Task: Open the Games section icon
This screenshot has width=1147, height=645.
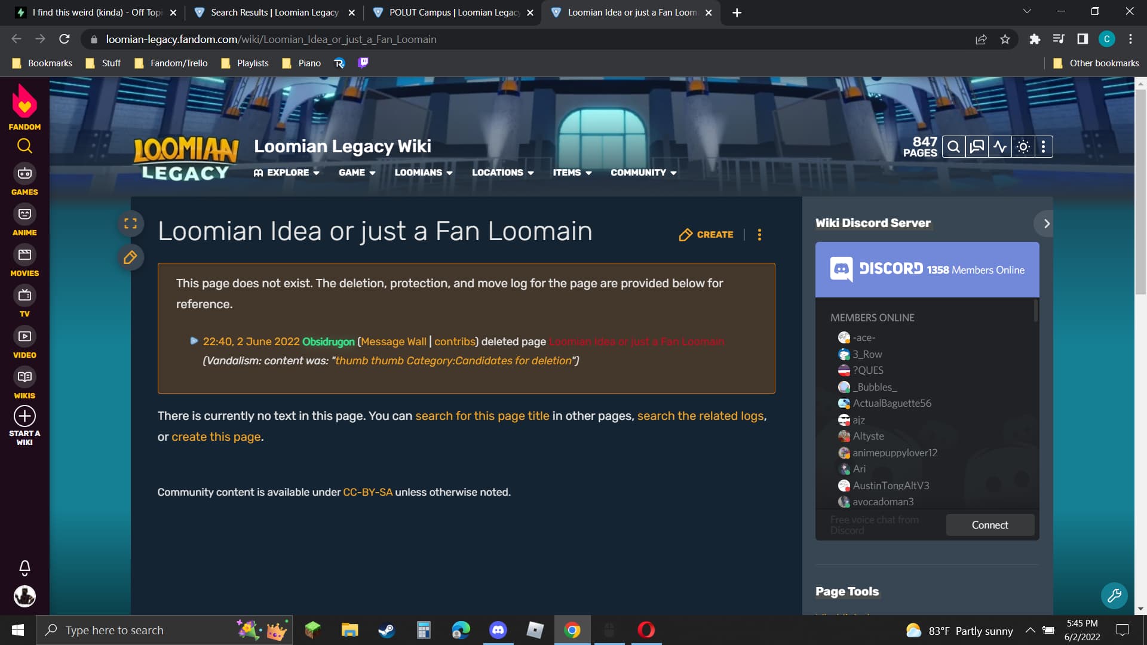Action: click(24, 173)
